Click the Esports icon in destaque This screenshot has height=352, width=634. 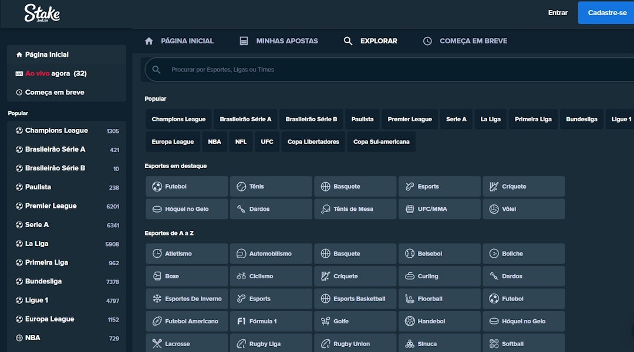coord(410,187)
